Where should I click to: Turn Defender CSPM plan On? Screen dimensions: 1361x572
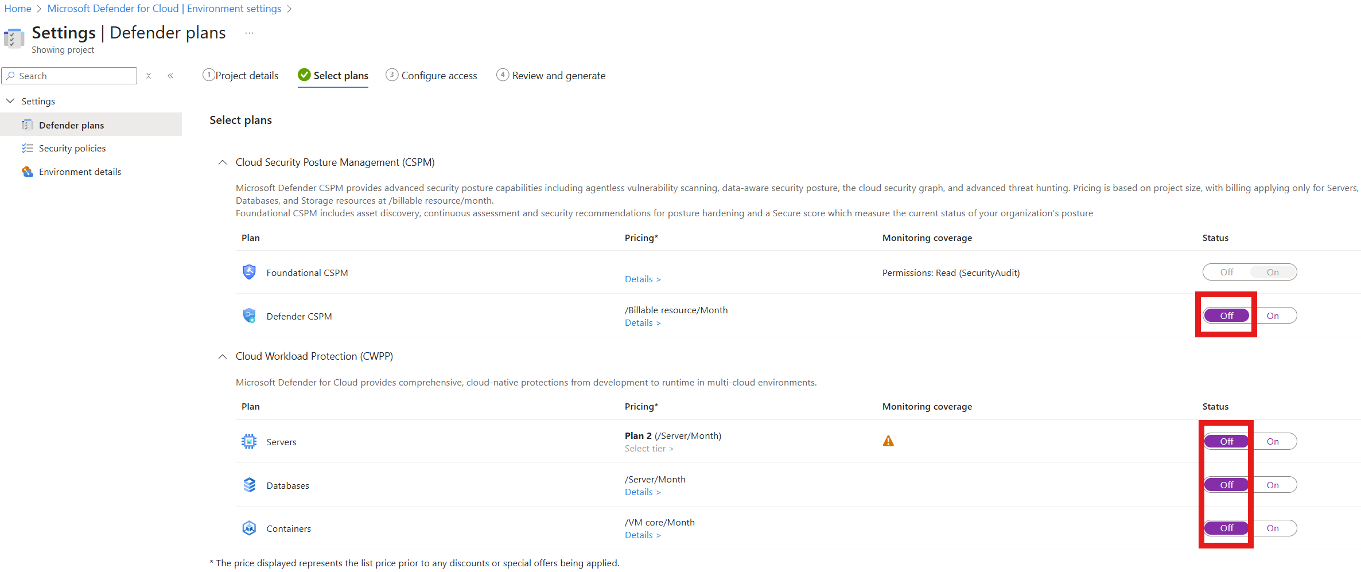coord(1273,316)
